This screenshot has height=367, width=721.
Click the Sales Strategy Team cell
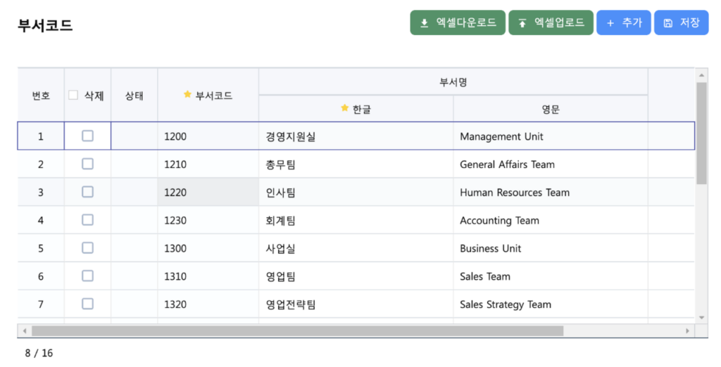point(551,304)
